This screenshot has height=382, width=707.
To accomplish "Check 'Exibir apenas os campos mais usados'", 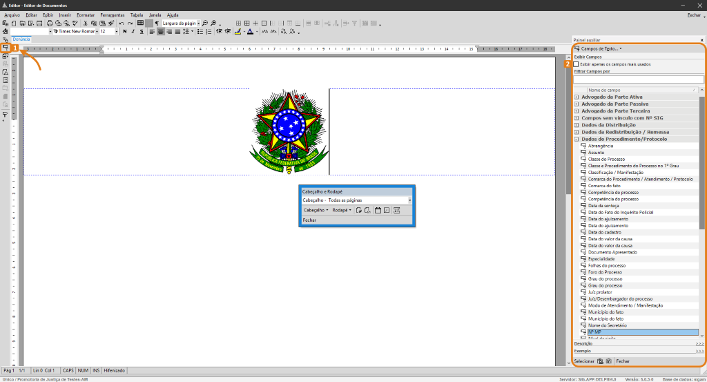I will coord(577,64).
